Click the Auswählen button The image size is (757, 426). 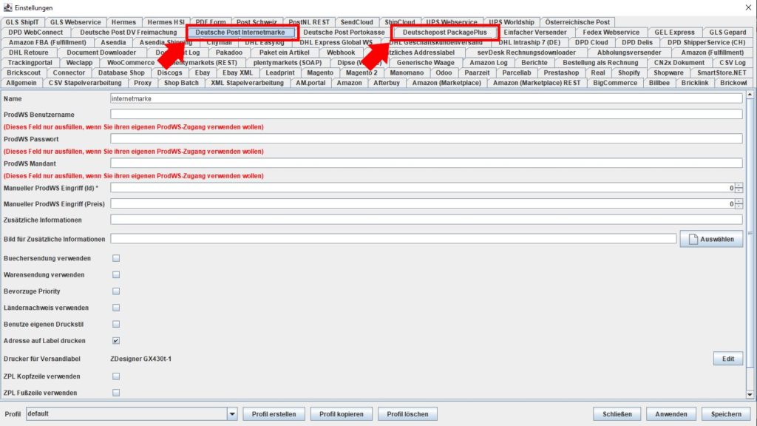(711, 239)
